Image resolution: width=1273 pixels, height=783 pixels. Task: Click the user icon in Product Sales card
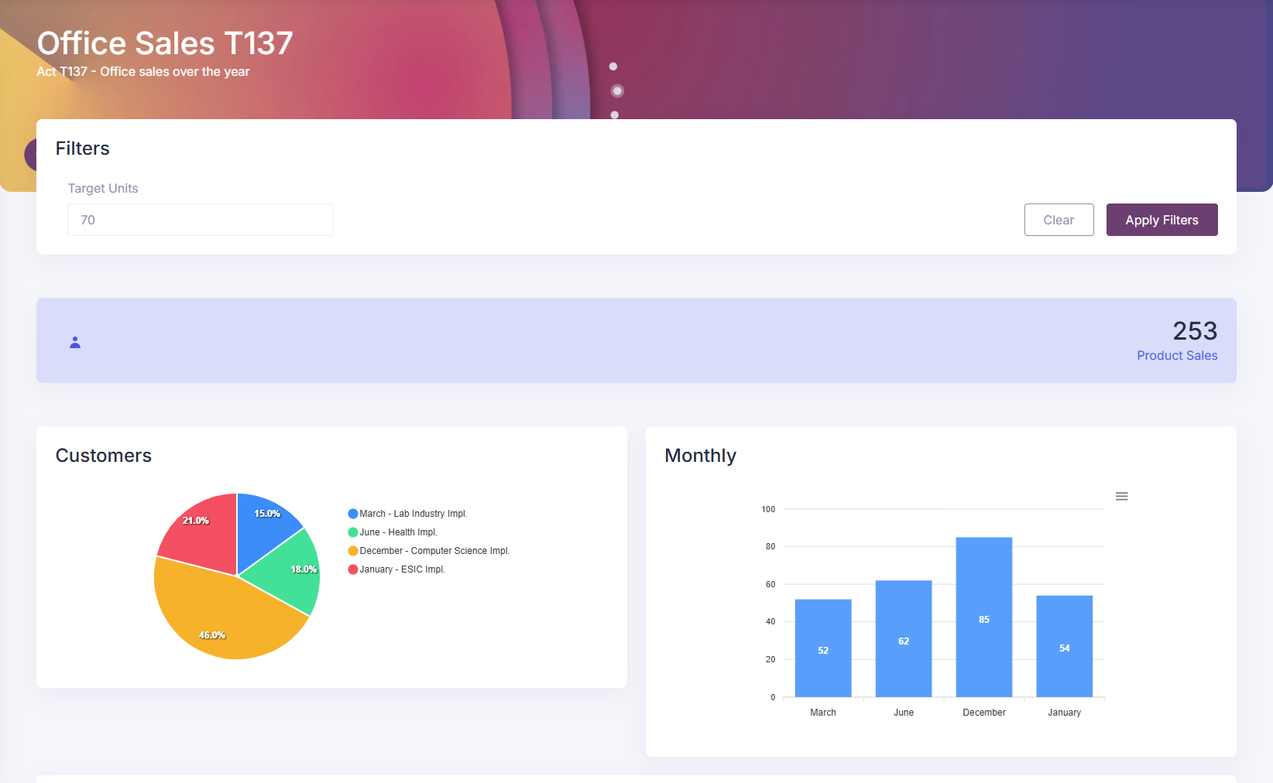point(75,342)
